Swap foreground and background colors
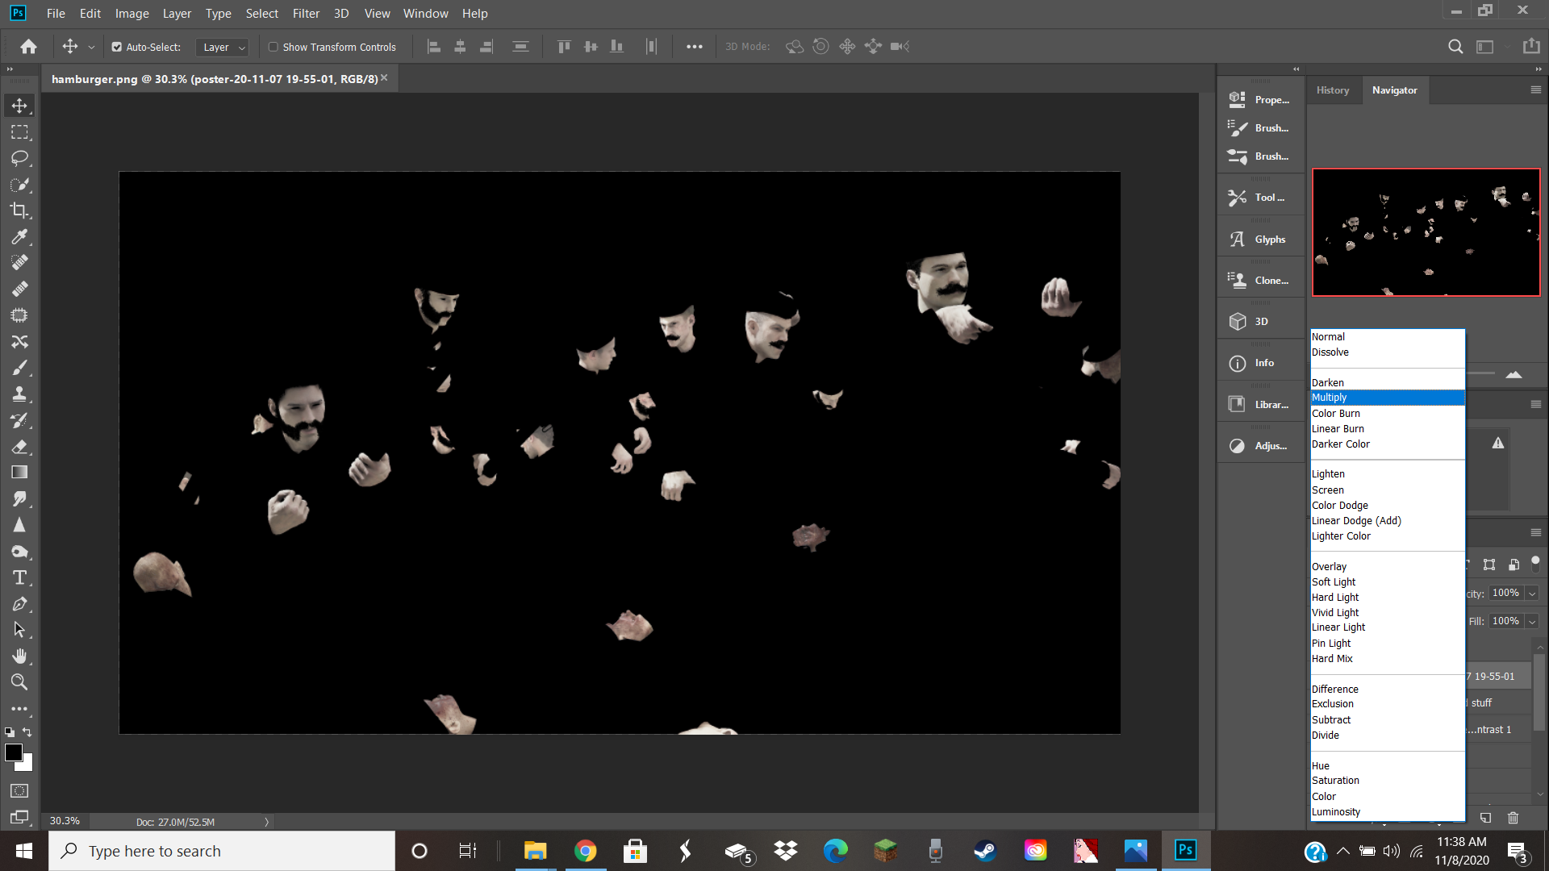 pyautogui.click(x=27, y=732)
